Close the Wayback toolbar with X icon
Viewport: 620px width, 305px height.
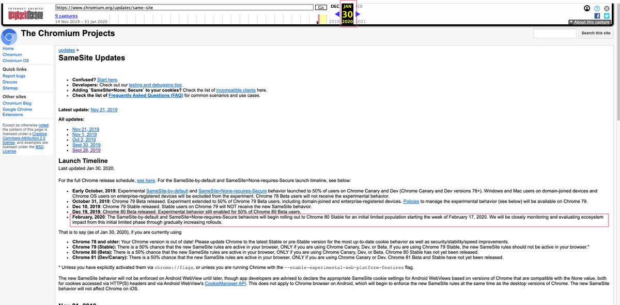(607, 8)
